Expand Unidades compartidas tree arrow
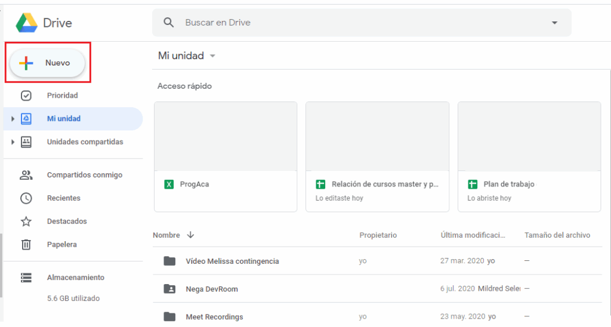The height and width of the screenshot is (327, 611). [x=13, y=142]
